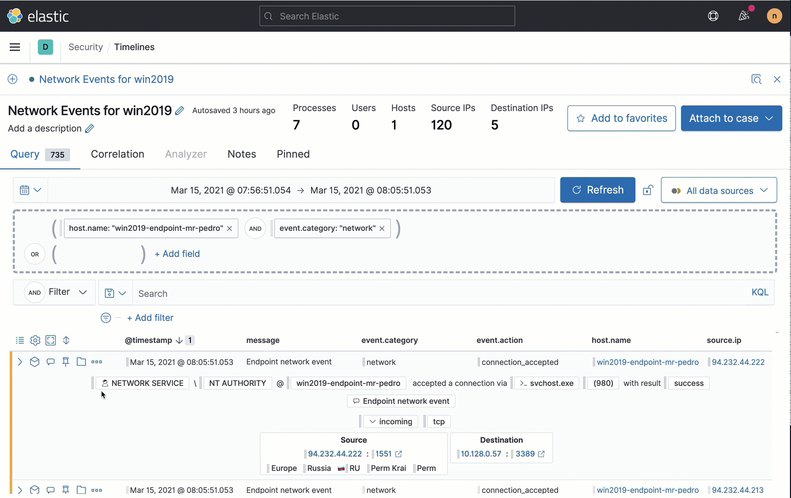This screenshot has width=791, height=498.
Task: Edit the timeline title with the pencil icon
Action: [180, 110]
